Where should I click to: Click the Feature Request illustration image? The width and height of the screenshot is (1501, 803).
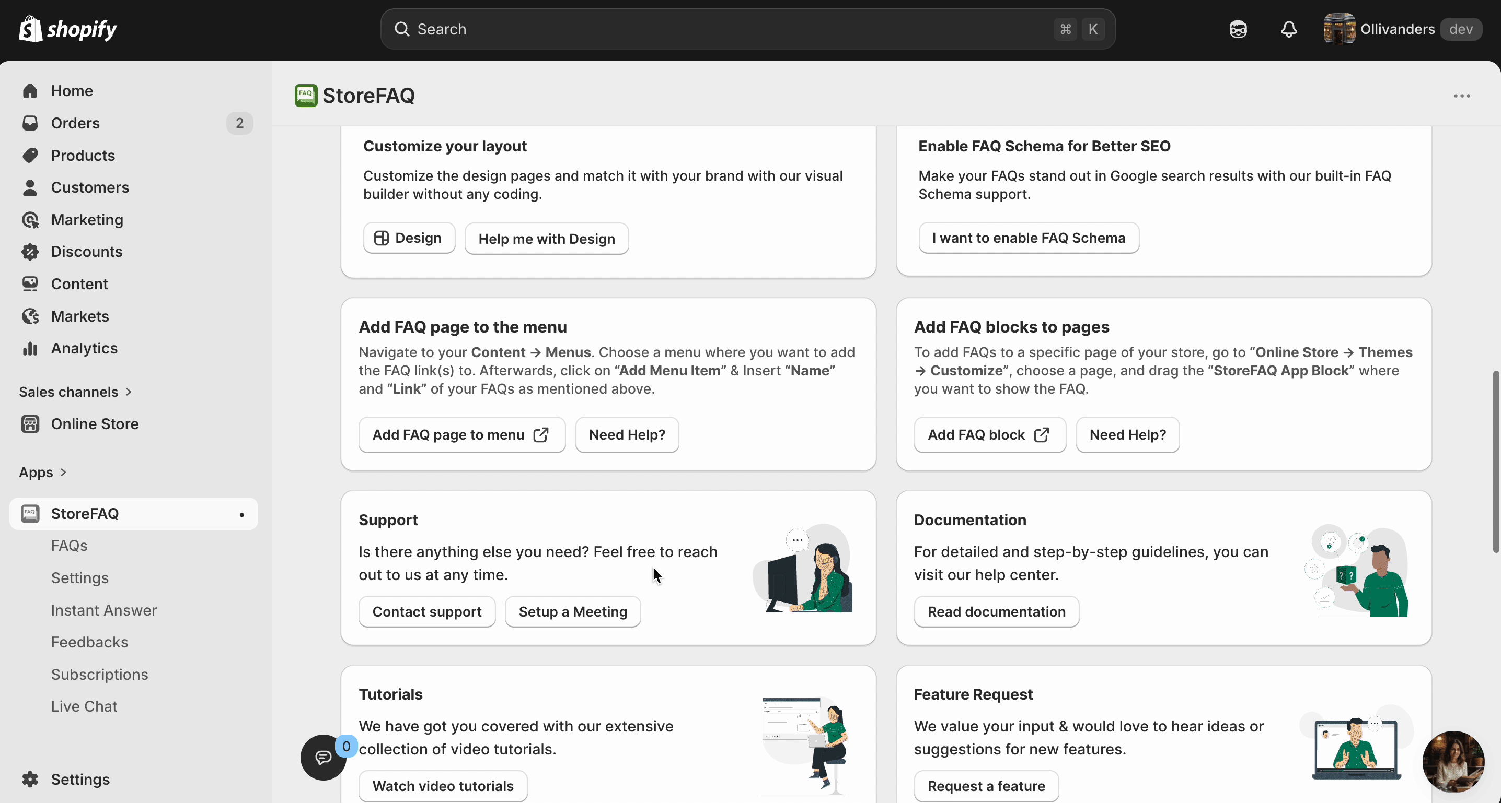(1357, 743)
